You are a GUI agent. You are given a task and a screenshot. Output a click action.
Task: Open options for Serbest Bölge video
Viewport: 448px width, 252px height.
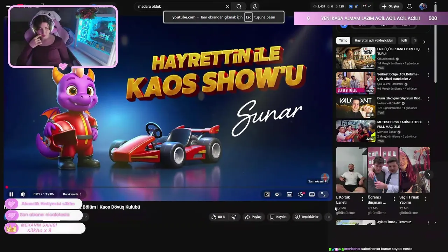pos(428,75)
